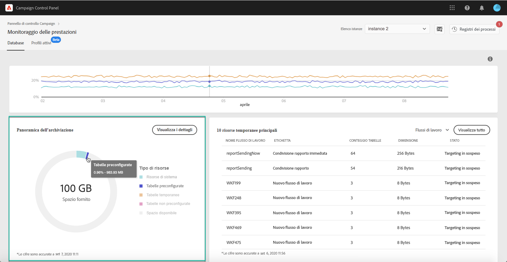Image resolution: width=507 pixels, height=262 pixels.
Task: Click the table count 54 cell
Action: (353, 168)
